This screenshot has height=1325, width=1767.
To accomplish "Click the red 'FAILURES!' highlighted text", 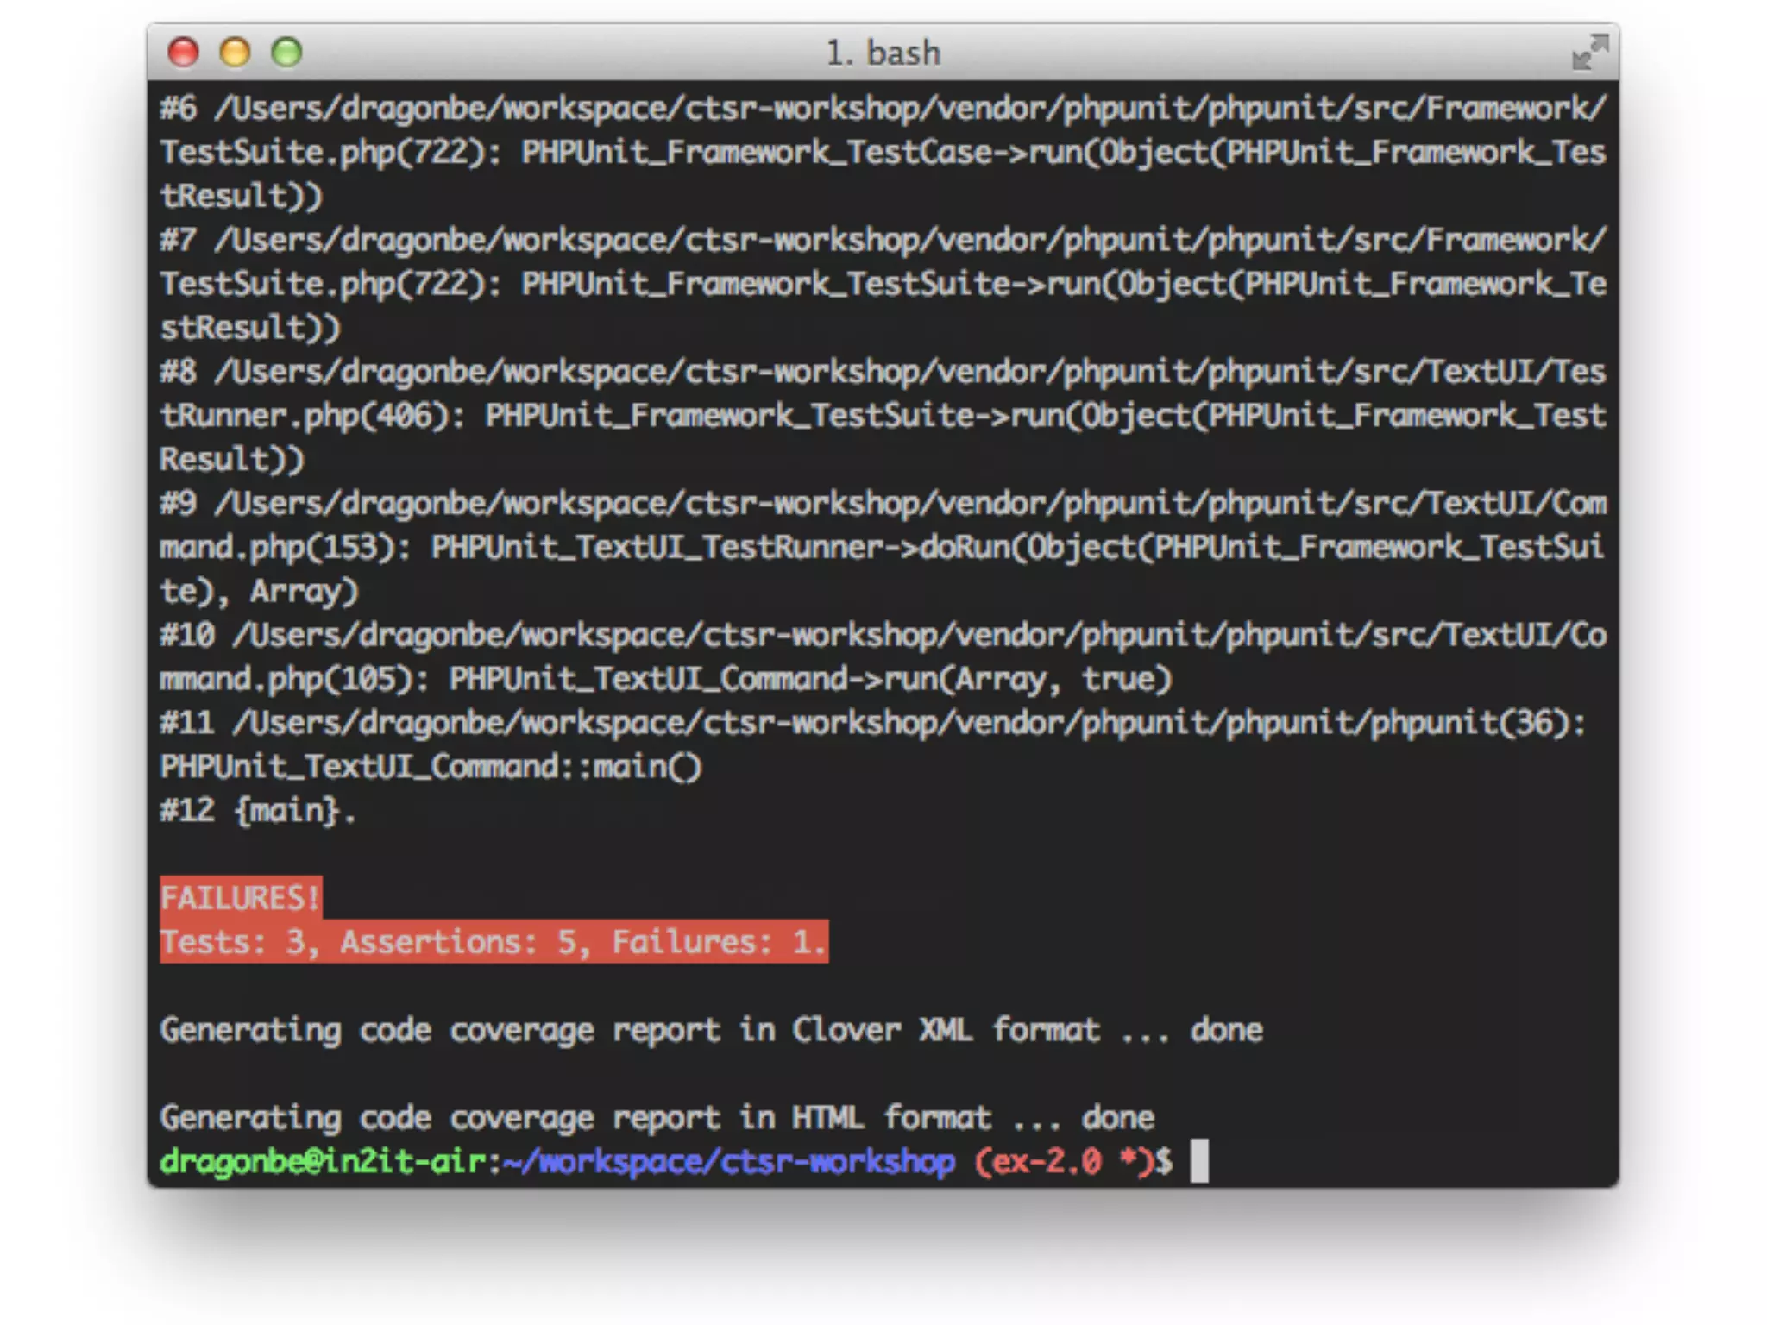I will [x=241, y=898].
